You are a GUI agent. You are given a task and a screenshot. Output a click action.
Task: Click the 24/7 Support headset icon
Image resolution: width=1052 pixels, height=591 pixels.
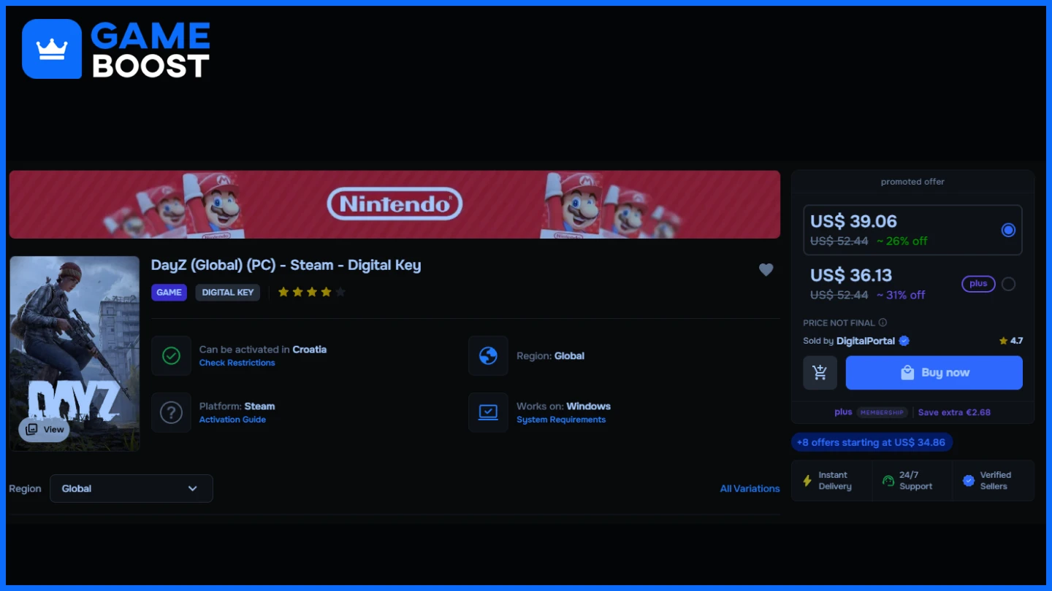pos(888,481)
